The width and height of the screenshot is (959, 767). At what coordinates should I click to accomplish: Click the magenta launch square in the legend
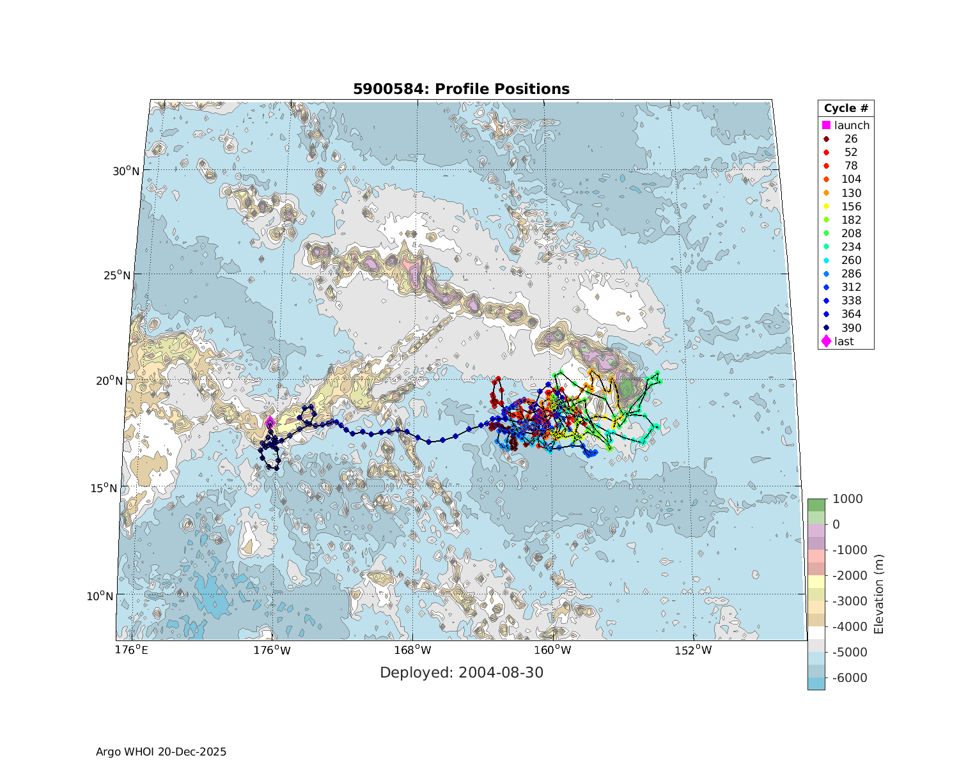point(826,125)
